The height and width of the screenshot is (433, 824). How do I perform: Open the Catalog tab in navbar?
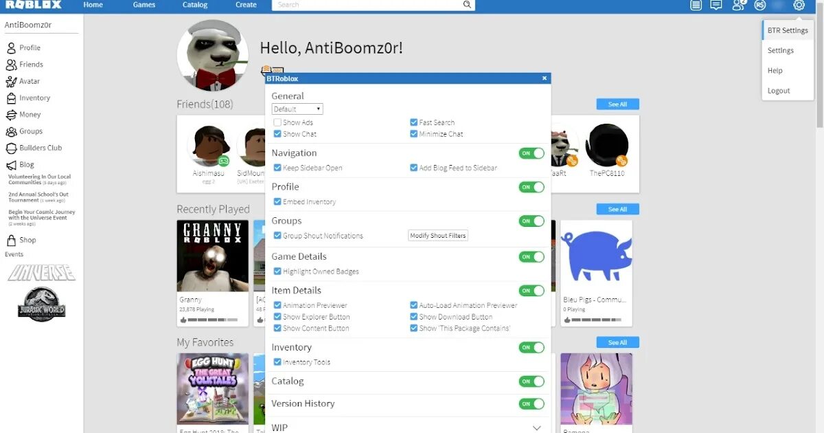195,5
